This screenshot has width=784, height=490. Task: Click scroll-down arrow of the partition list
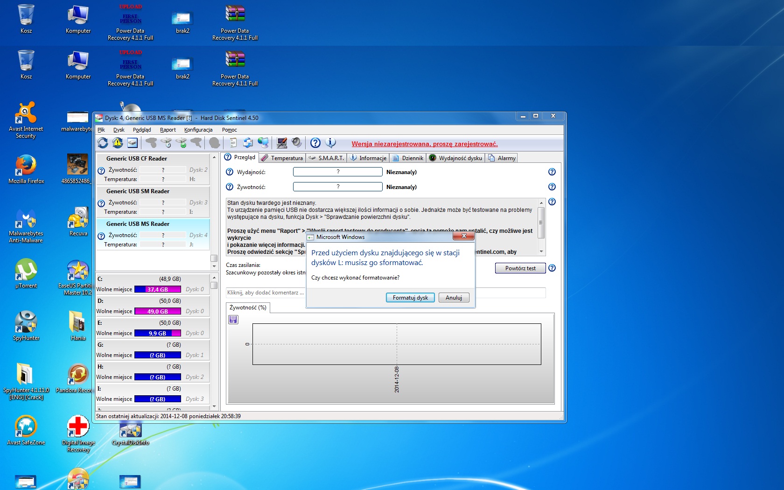(214, 406)
